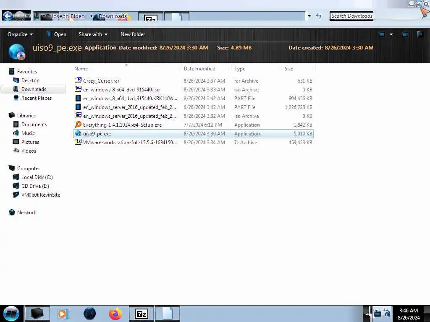Show hidden system tray icons
430x322 pixels.
click(367, 314)
